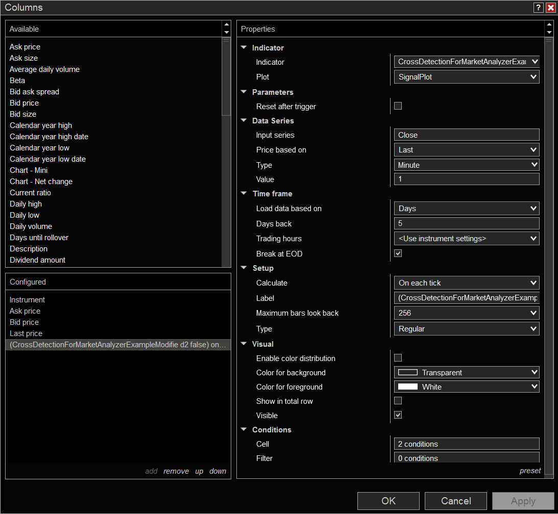Open the help question mark button
558x514 pixels.
(539, 8)
